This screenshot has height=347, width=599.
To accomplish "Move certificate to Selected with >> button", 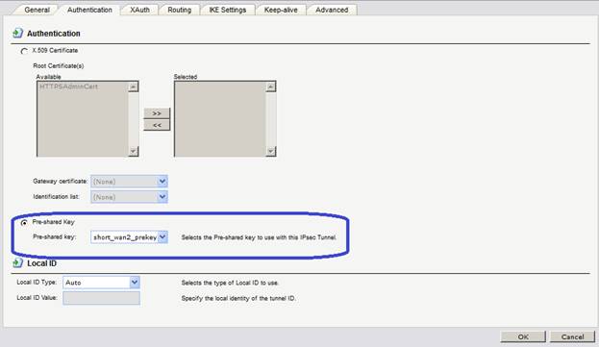I will coord(157,113).
